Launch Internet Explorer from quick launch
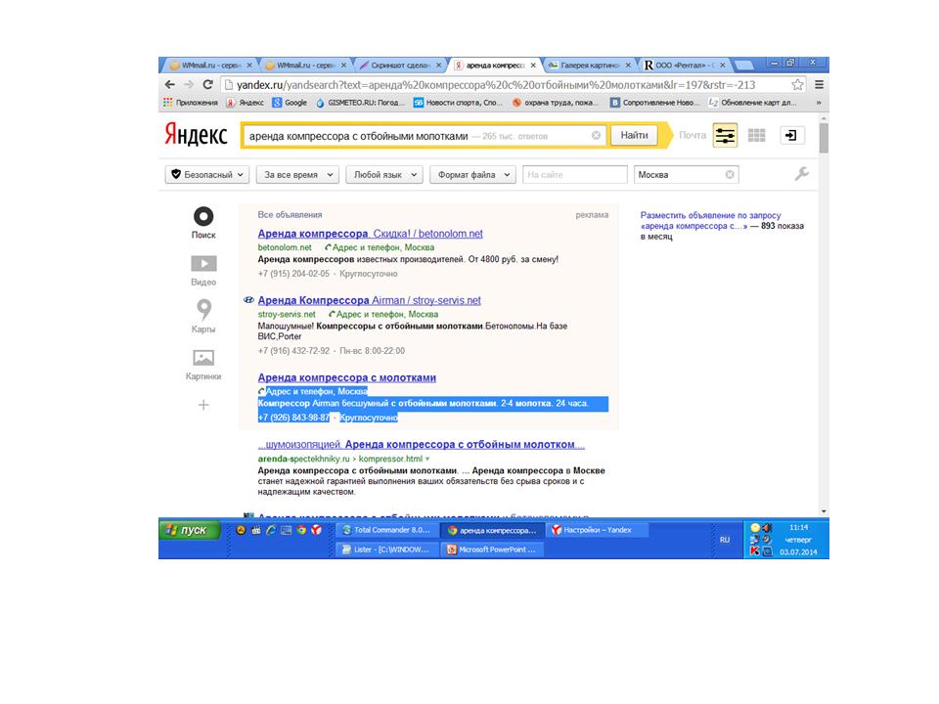Image resolution: width=939 pixels, height=704 pixels. (x=271, y=530)
